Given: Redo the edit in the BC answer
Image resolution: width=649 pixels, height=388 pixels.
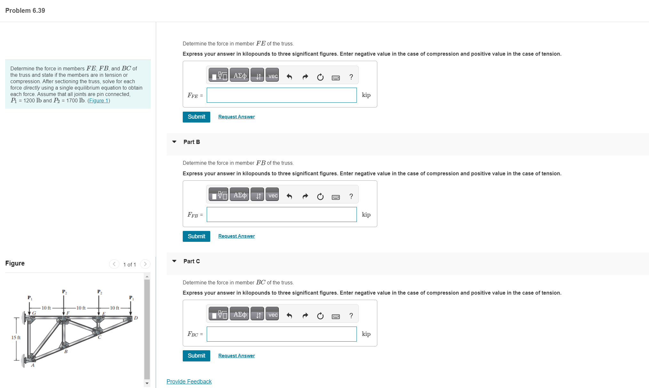Looking at the screenshot, I should click(305, 316).
